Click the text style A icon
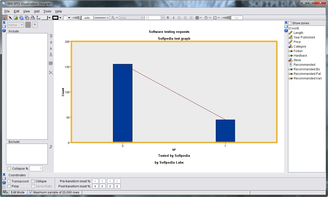The width and height of the screenshot is (328, 197). point(113,18)
